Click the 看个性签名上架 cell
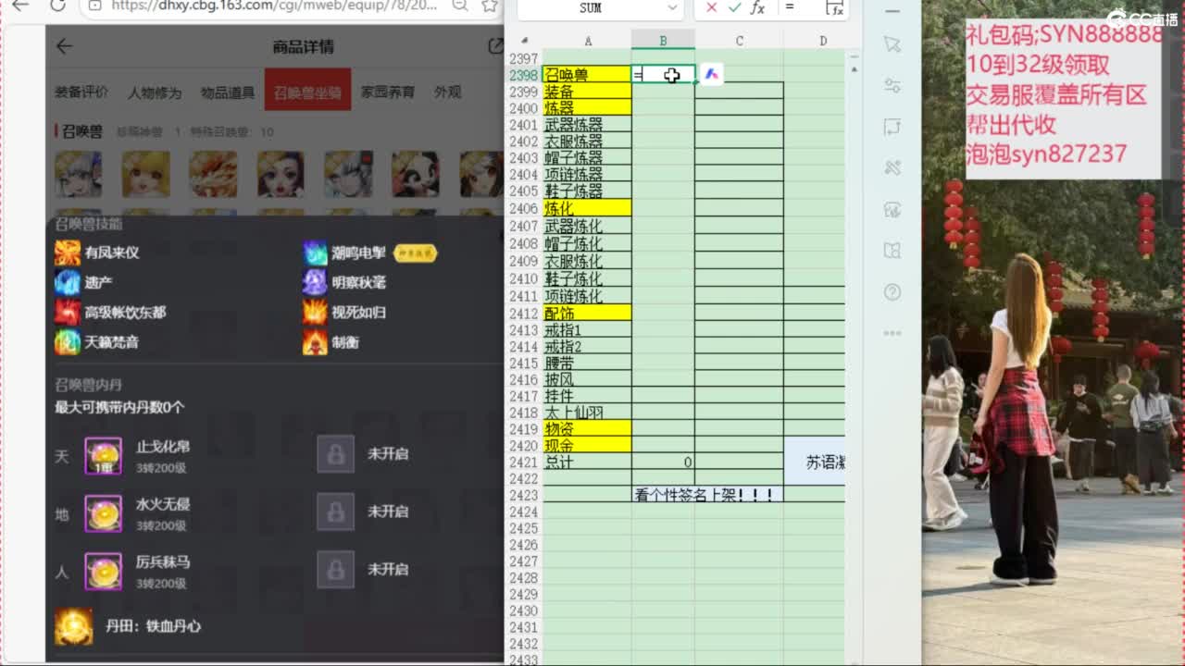Image resolution: width=1185 pixels, height=666 pixels. (707, 495)
